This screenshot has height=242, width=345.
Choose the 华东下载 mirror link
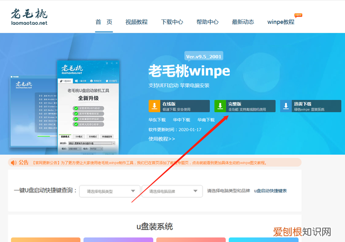[x=157, y=120]
